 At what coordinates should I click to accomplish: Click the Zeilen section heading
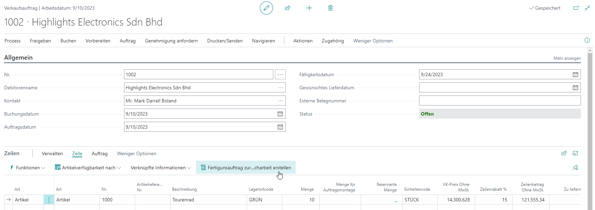12,153
